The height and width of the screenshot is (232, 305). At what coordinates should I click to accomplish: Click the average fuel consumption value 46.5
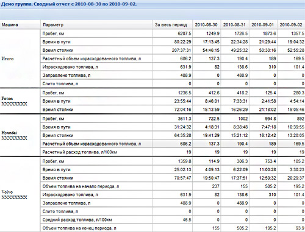click(x=187, y=220)
